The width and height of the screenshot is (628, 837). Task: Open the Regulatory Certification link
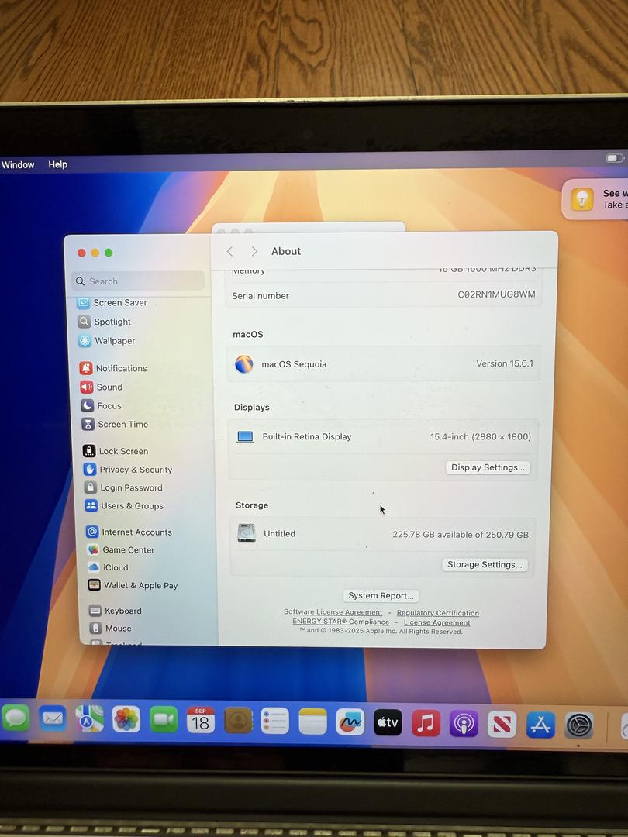438,613
